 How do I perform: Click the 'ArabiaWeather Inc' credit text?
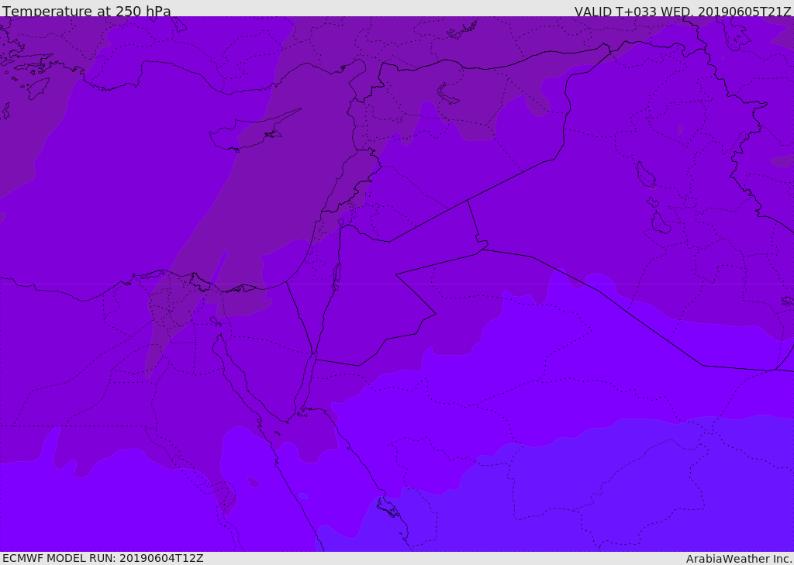click(738, 559)
